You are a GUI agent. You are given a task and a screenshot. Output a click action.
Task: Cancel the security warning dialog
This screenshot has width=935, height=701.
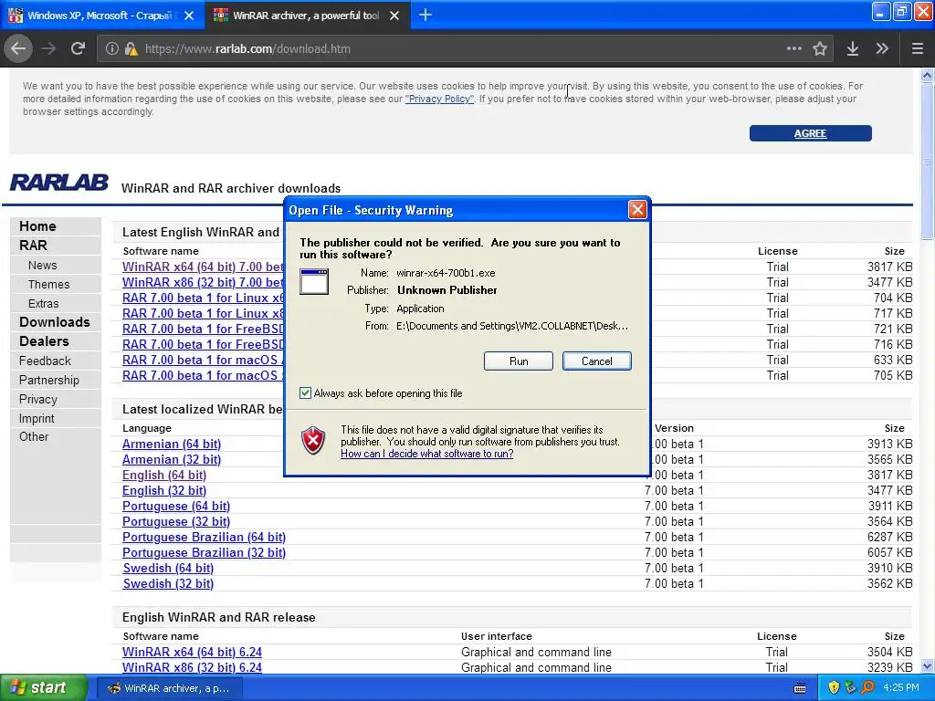coord(596,361)
